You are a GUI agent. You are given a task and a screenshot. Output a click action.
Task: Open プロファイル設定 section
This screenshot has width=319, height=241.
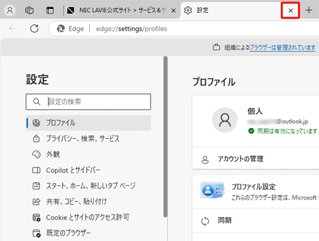[256, 191]
